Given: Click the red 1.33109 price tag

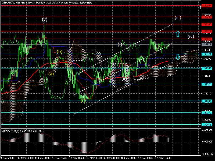Looking at the screenshot, I should [207, 24].
